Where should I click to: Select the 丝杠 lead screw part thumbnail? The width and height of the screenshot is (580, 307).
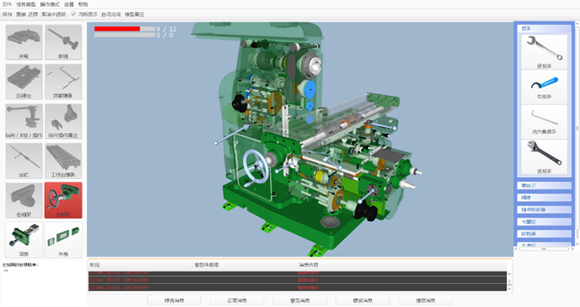[24, 161]
